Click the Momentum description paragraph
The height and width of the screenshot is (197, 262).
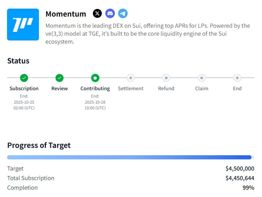148,33
